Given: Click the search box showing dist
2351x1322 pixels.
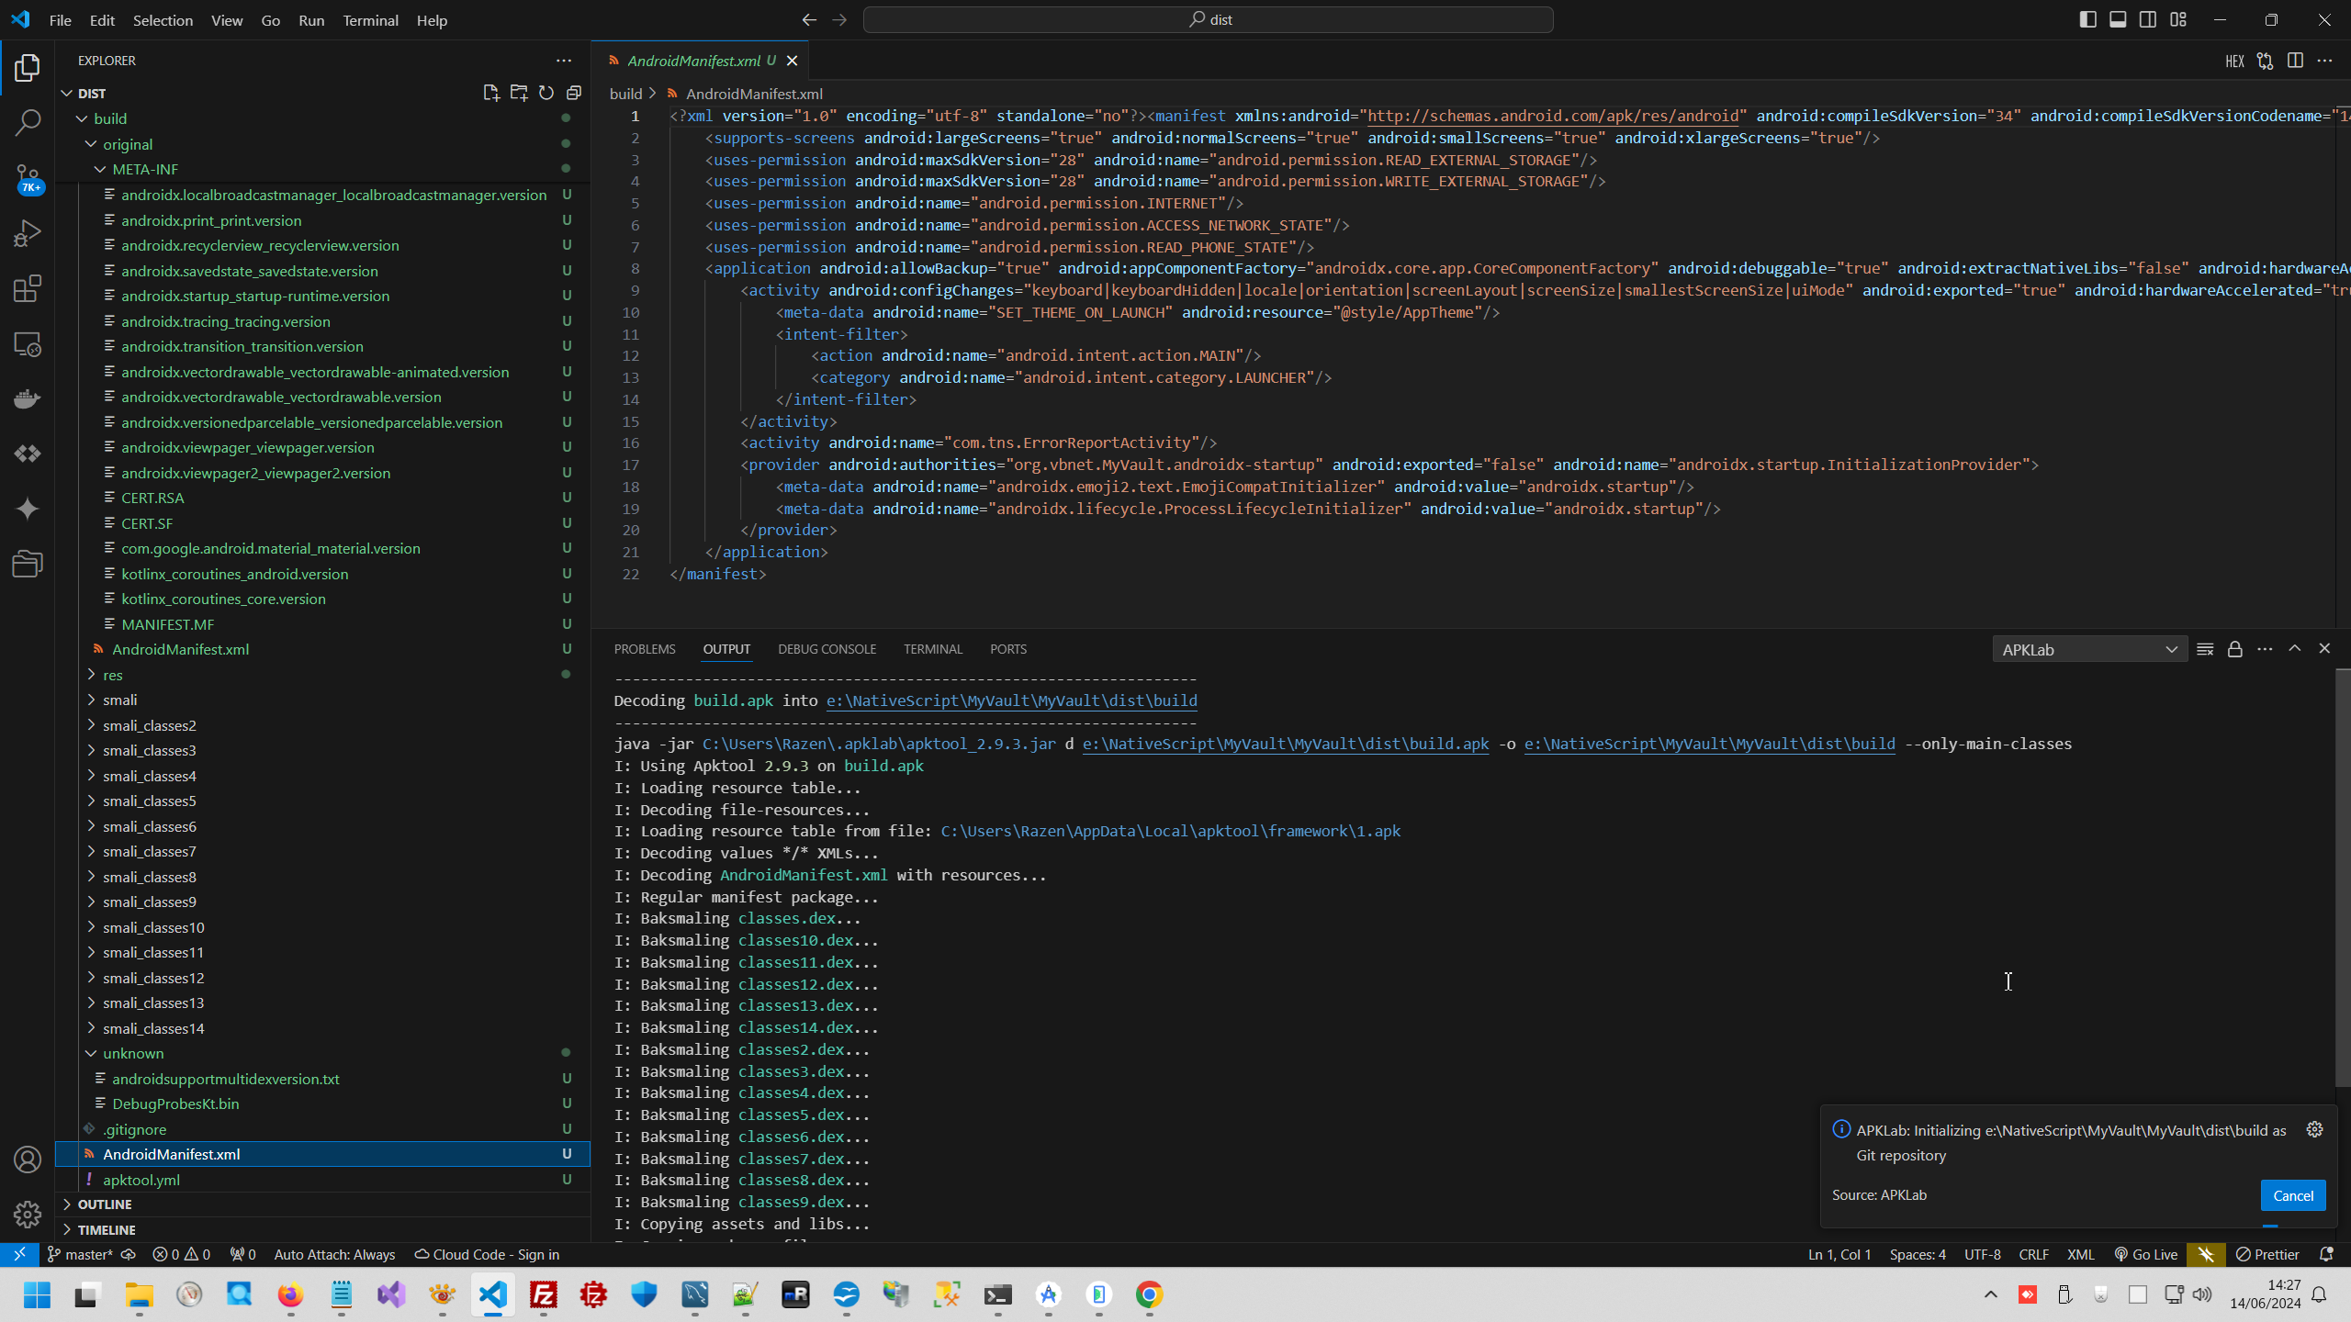Looking at the screenshot, I should tap(1208, 18).
